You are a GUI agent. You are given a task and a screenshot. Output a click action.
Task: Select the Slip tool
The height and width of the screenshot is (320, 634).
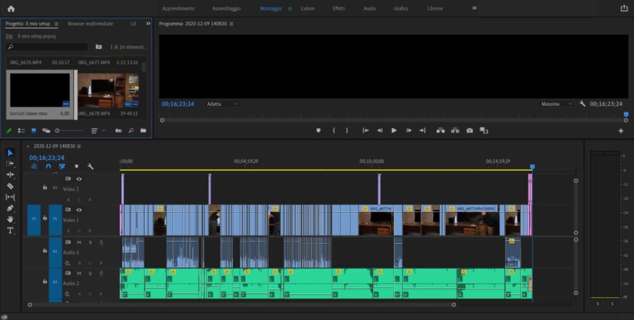[x=10, y=197]
